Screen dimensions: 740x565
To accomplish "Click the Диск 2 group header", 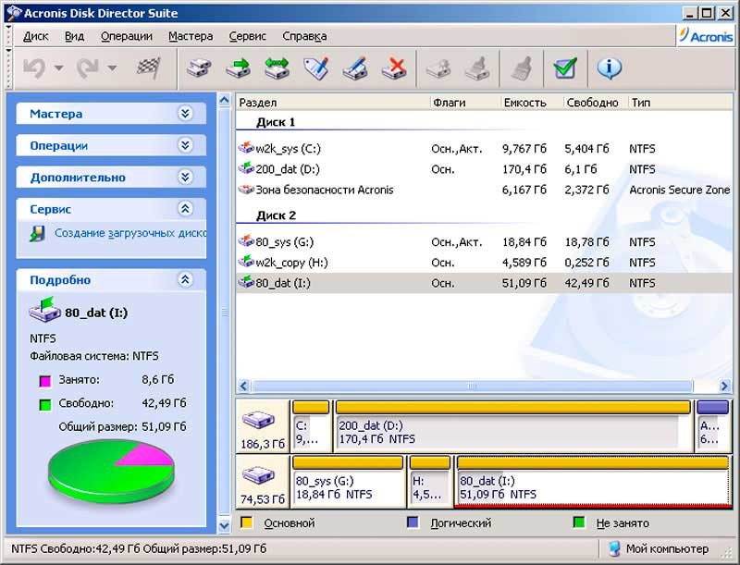I will click(x=276, y=215).
